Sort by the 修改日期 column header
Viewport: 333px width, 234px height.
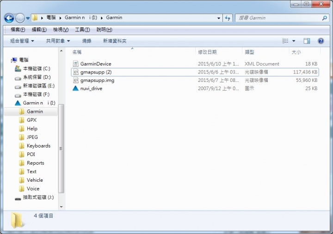point(207,52)
